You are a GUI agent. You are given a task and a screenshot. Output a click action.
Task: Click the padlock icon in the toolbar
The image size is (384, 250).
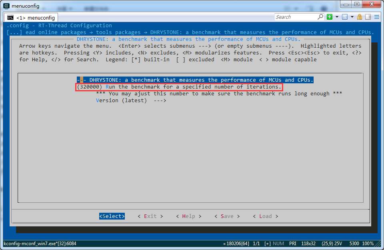coord(360,17)
